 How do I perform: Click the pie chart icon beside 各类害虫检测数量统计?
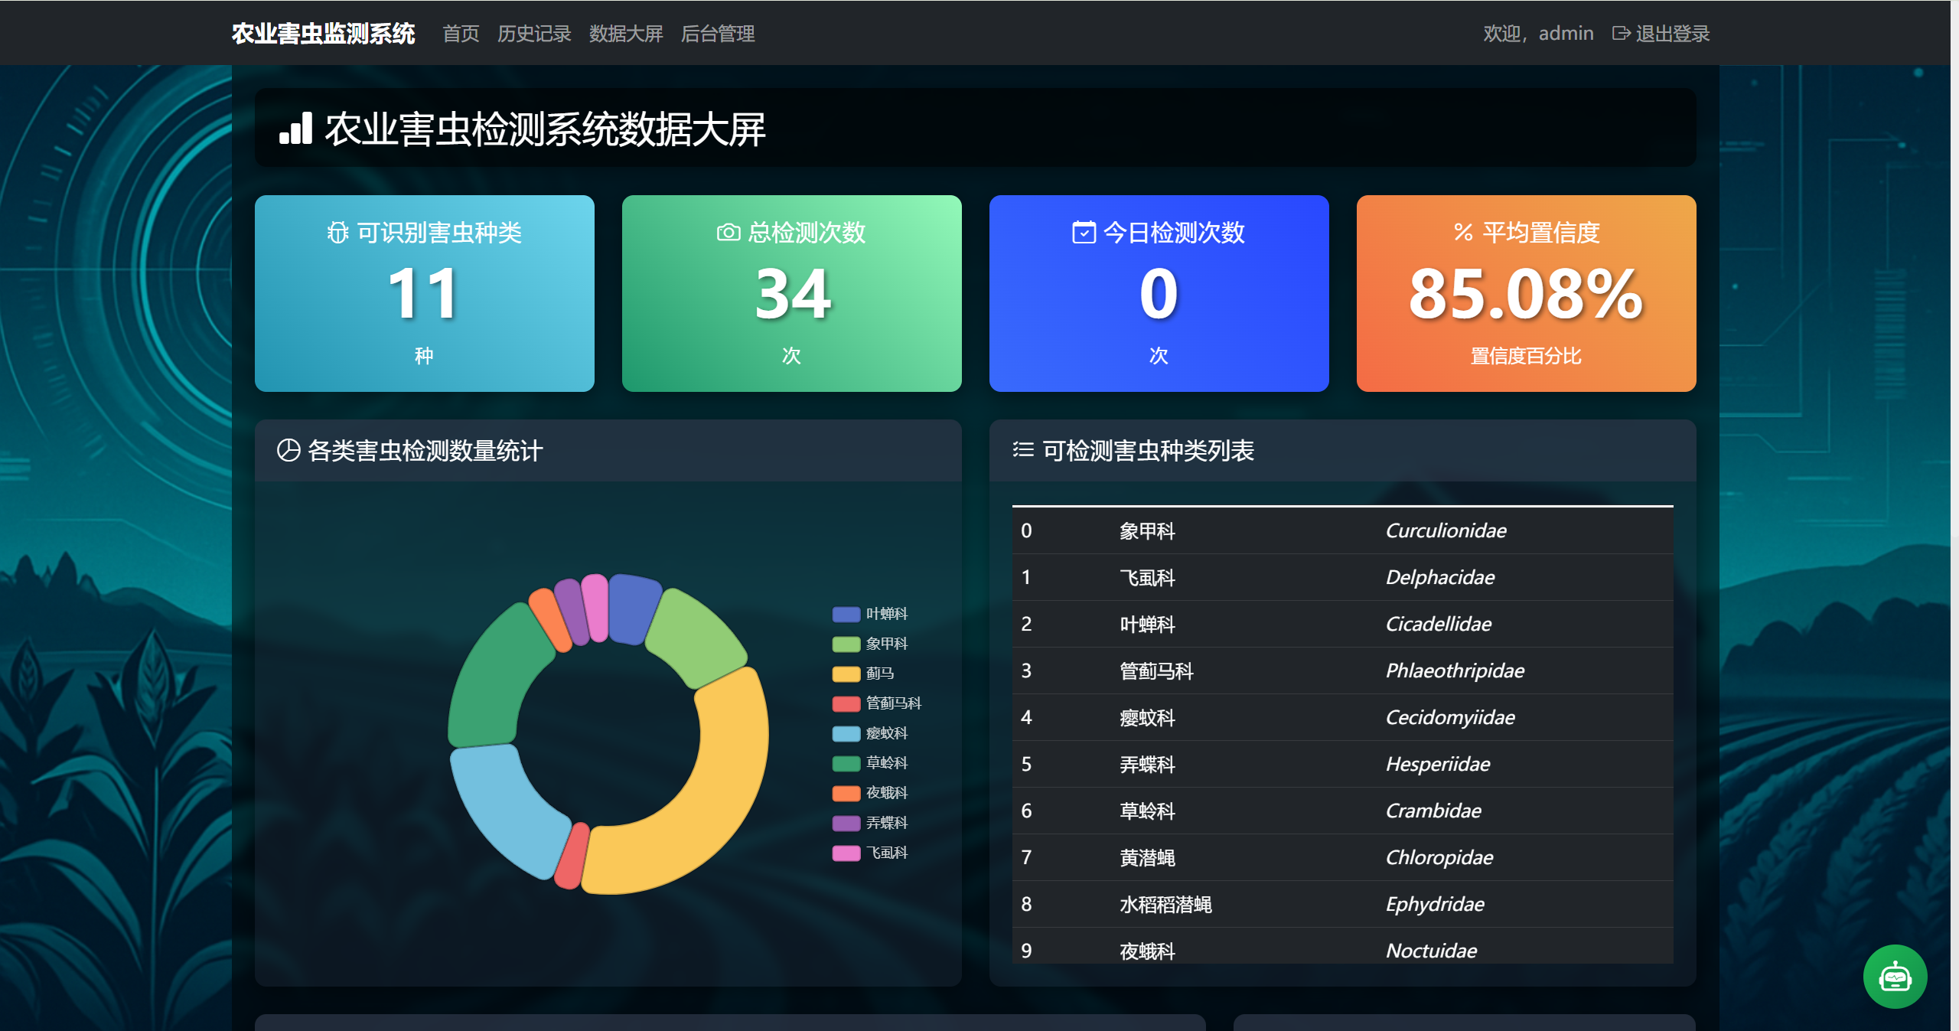288,450
